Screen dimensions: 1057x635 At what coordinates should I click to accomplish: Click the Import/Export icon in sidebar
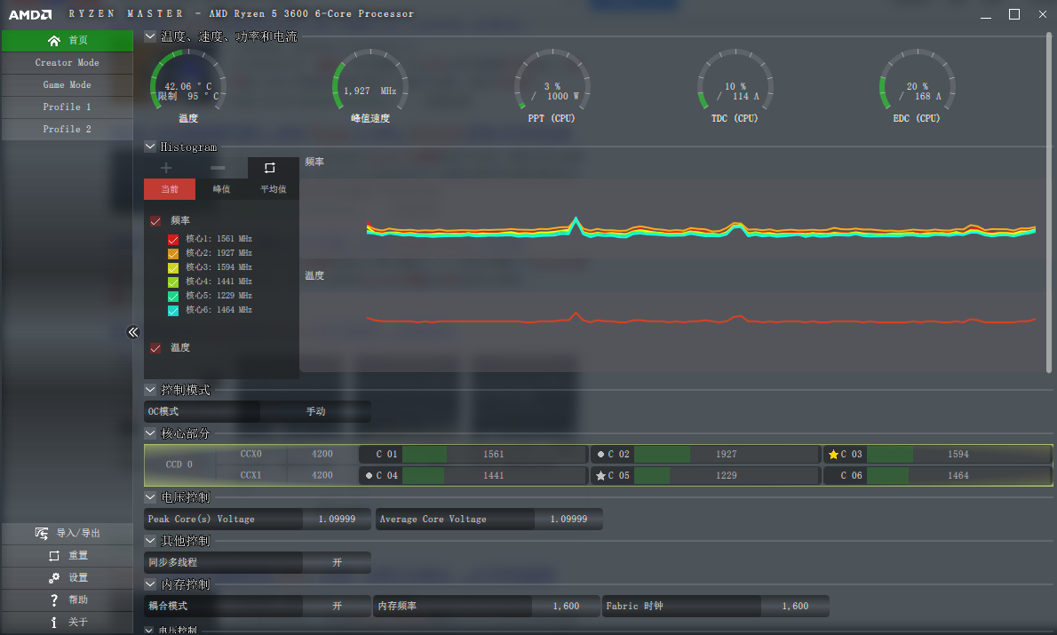click(42, 533)
